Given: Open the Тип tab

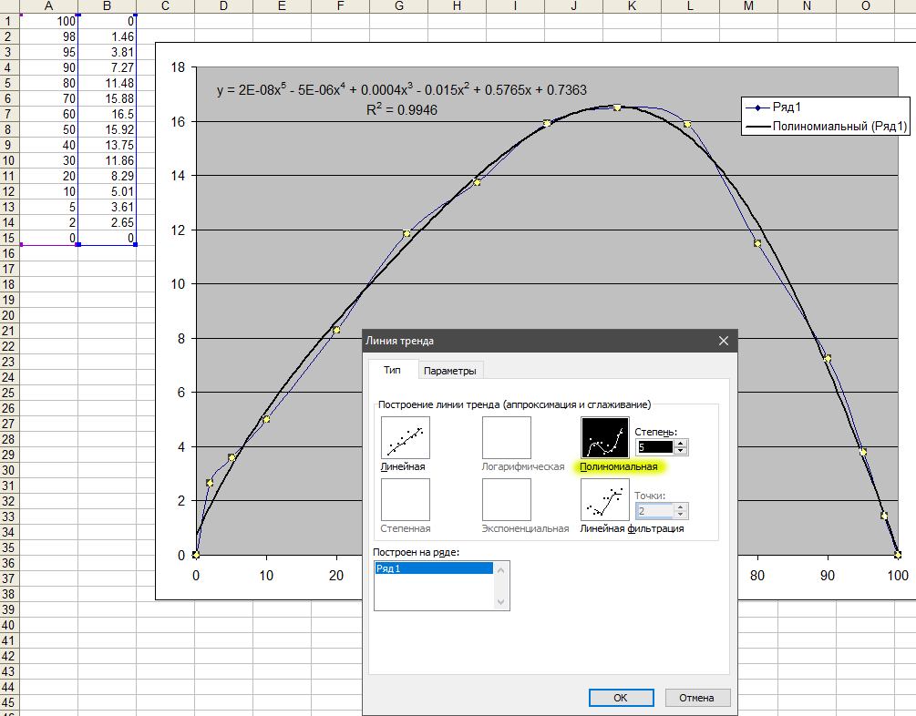Looking at the screenshot, I should coord(392,370).
